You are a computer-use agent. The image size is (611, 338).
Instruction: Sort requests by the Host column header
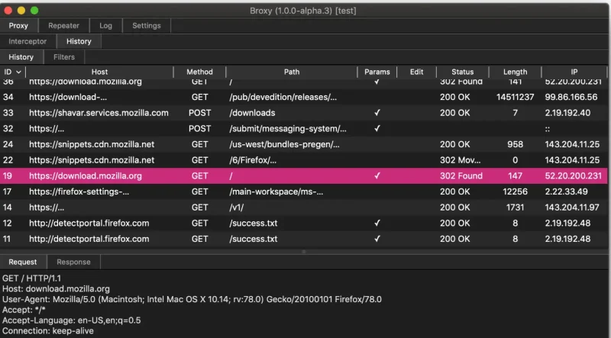[99, 72]
